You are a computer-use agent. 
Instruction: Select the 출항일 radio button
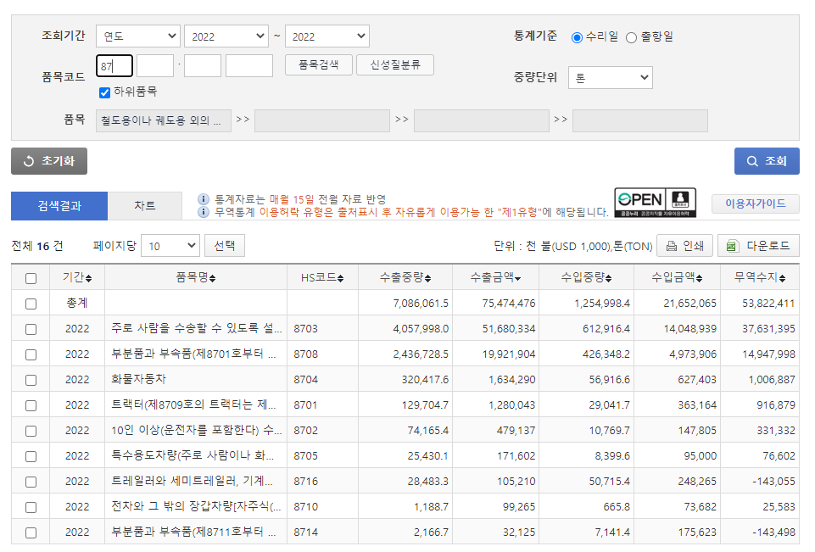[x=631, y=37]
